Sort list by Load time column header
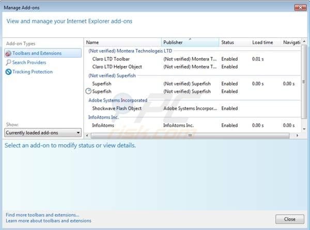Viewport: 310px width, 230px height. 266,42
